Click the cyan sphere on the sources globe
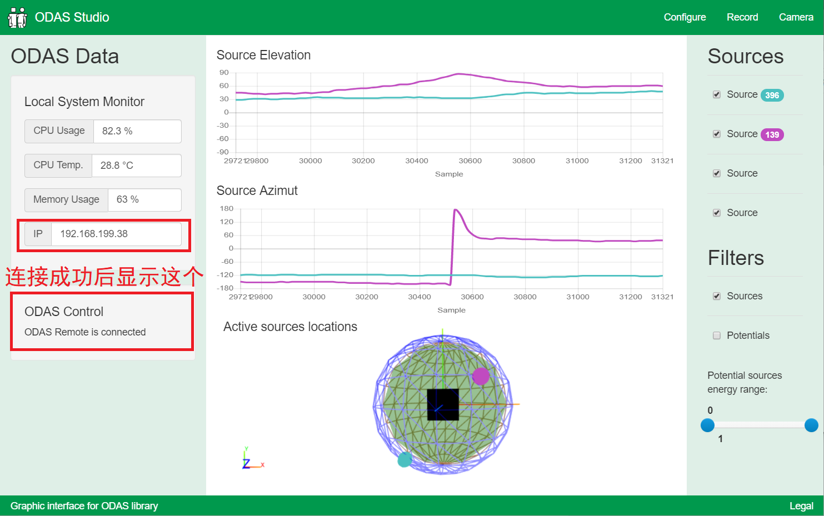Viewport: 824px width, 516px height. click(x=404, y=459)
